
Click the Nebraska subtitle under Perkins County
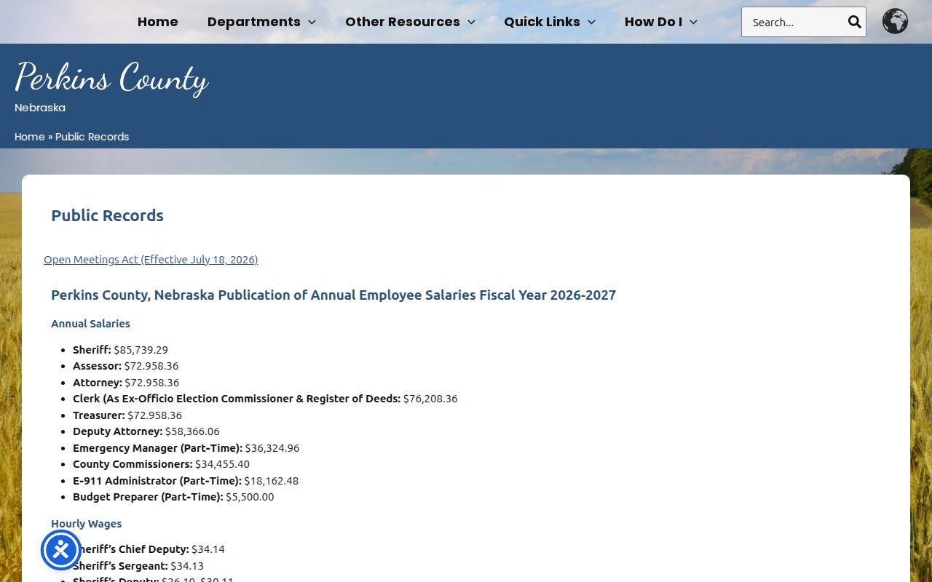point(40,108)
